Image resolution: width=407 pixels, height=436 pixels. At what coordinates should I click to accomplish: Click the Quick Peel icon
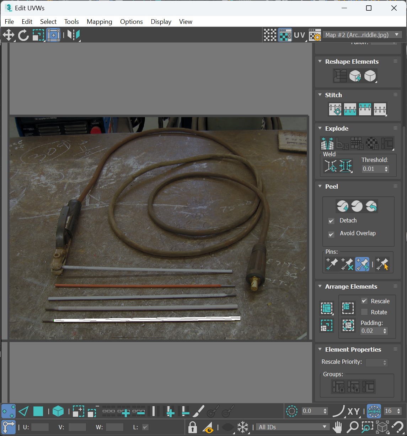(342, 206)
